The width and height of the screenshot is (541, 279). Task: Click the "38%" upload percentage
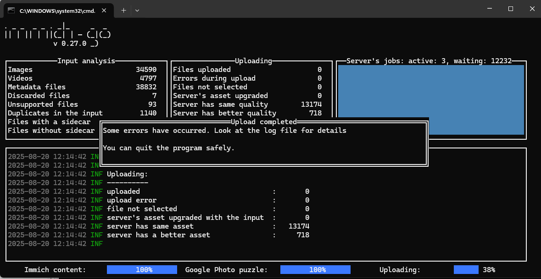pyautogui.click(x=489, y=270)
